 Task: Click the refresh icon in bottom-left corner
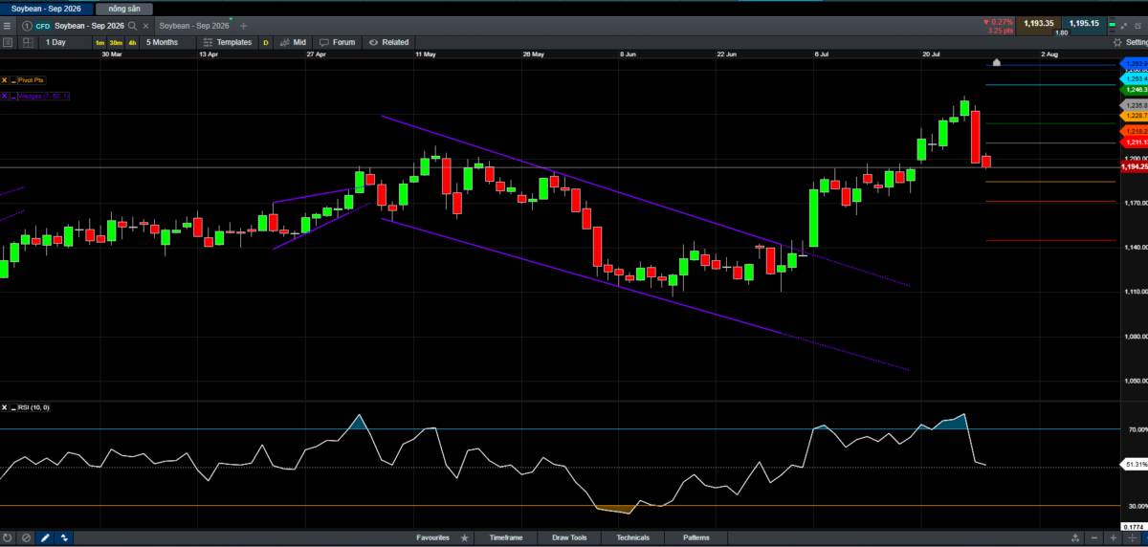click(8, 538)
